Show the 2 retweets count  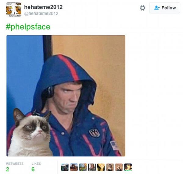(7, 169)
